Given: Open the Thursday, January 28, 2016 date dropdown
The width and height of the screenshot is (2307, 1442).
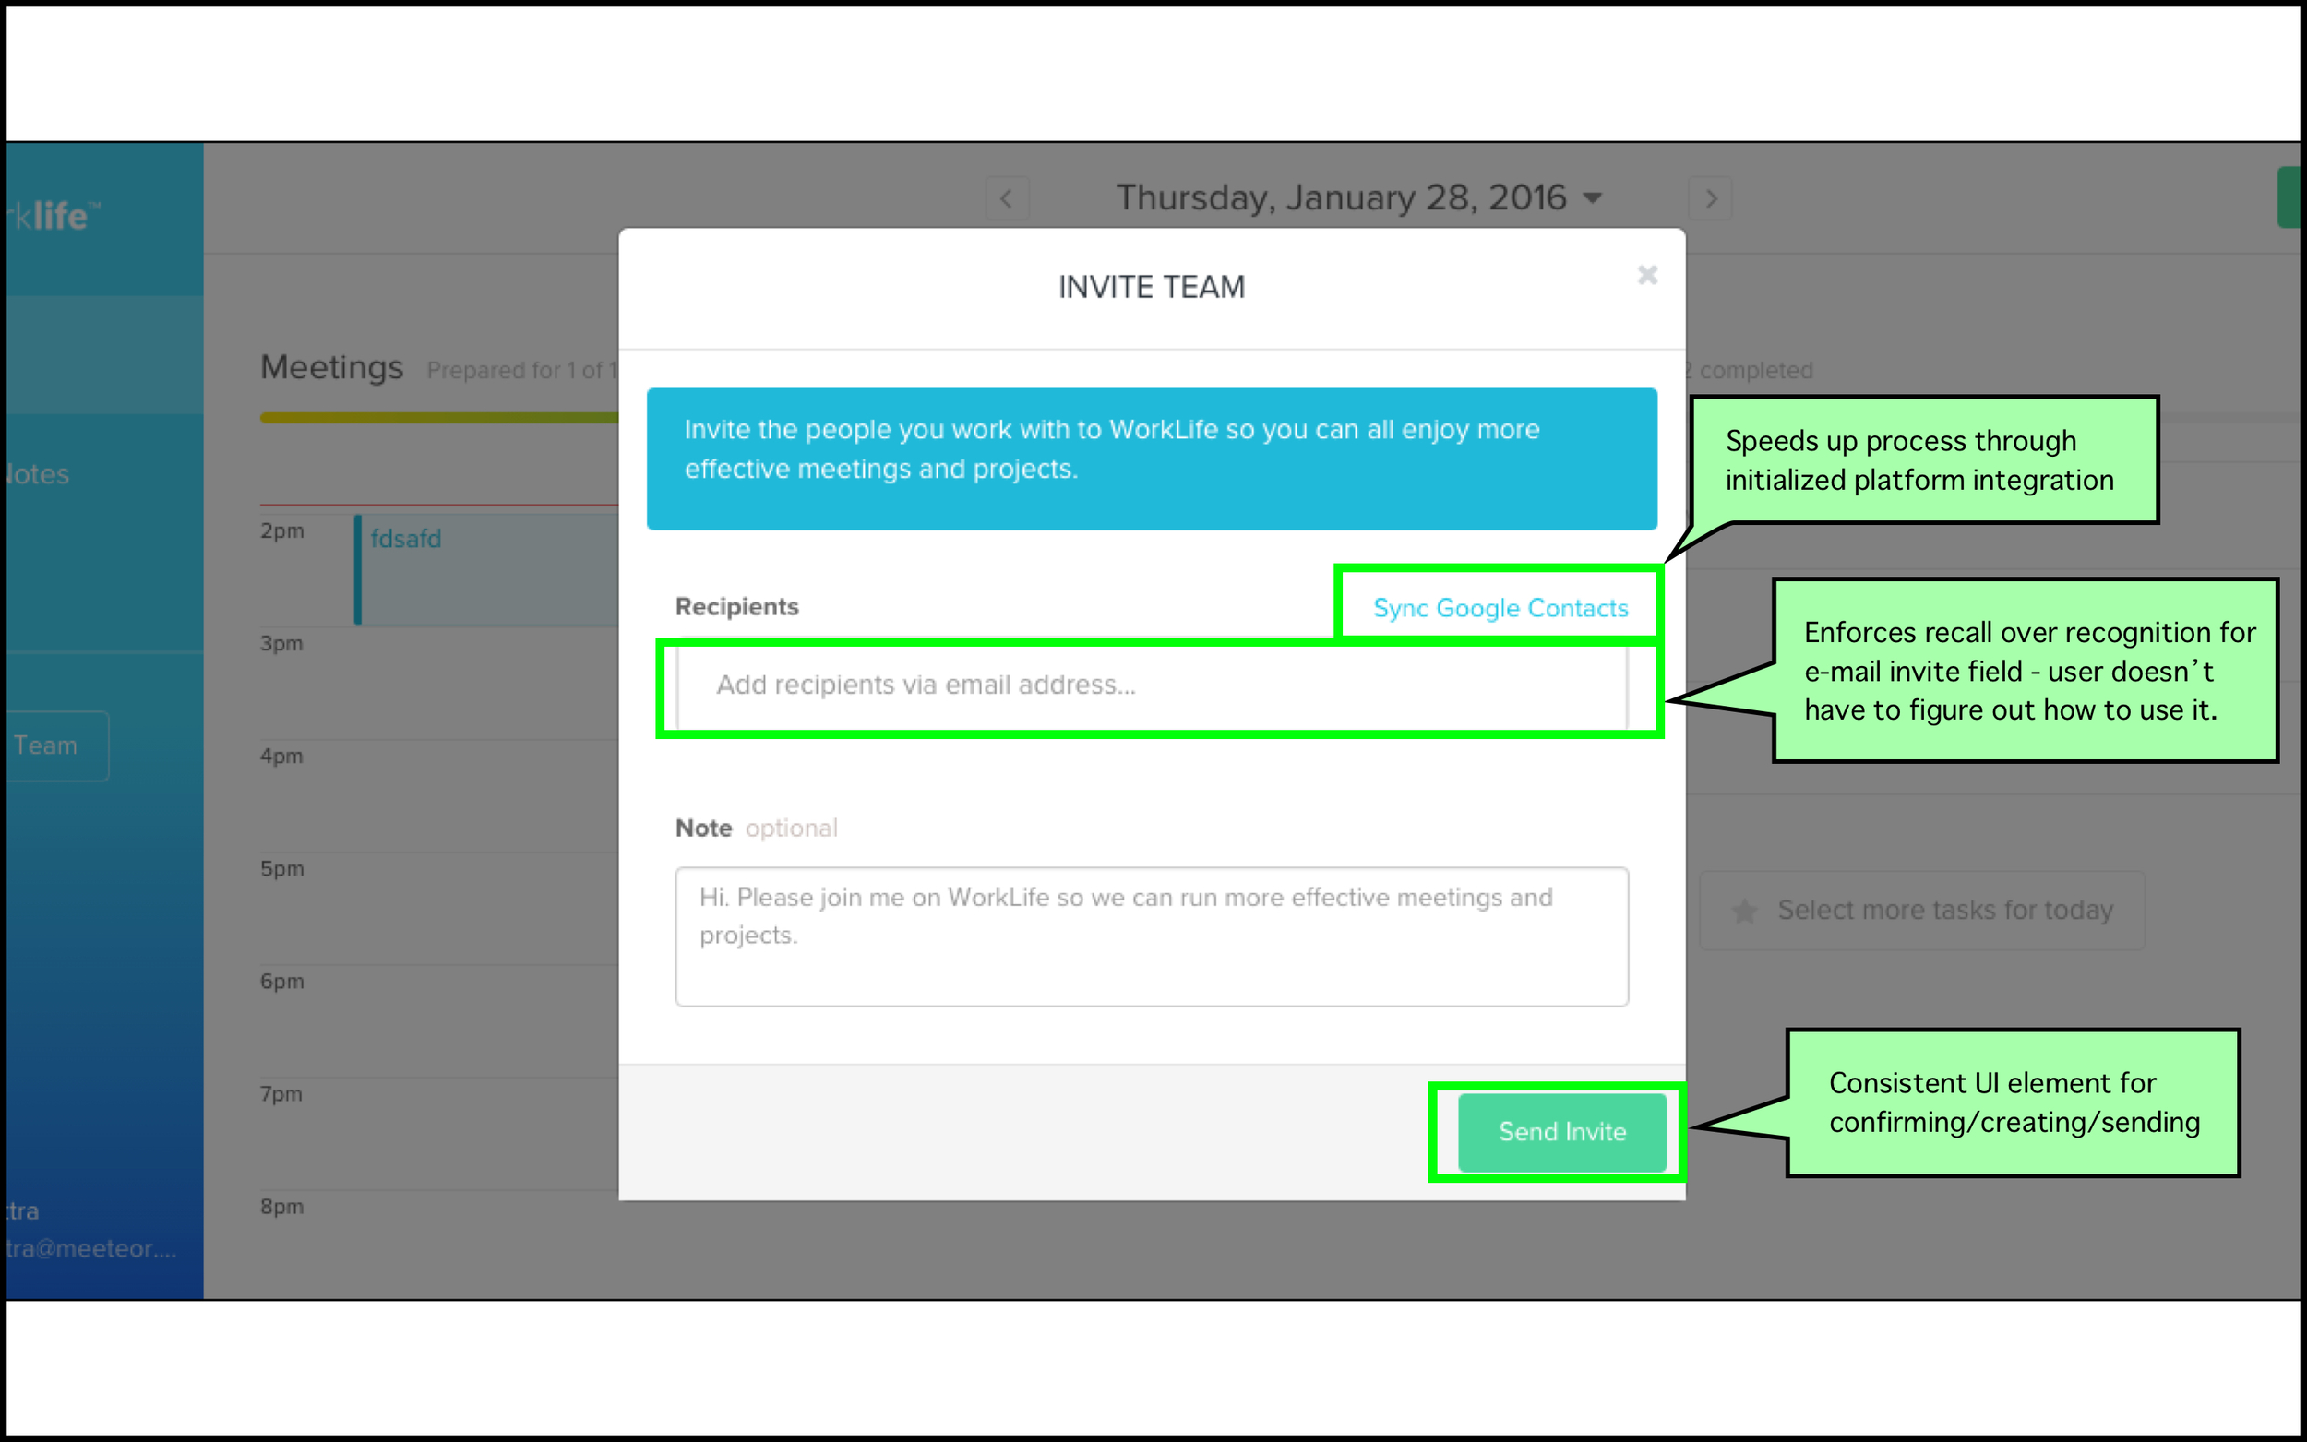Looking at the screenshot, I should tap(1358, 197).
